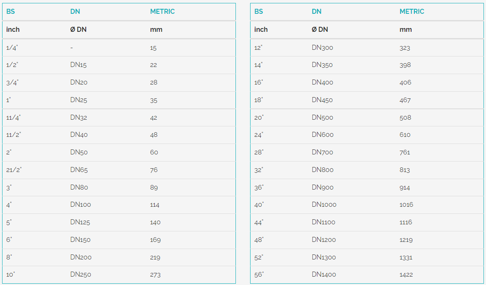
Task: Select the 21/2" BS size cell
Action: tap(13, 170)
